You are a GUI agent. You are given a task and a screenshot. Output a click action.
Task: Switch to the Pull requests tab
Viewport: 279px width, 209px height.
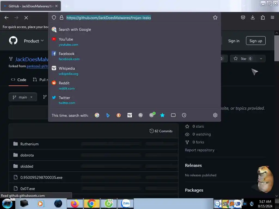tap(41, 80)
